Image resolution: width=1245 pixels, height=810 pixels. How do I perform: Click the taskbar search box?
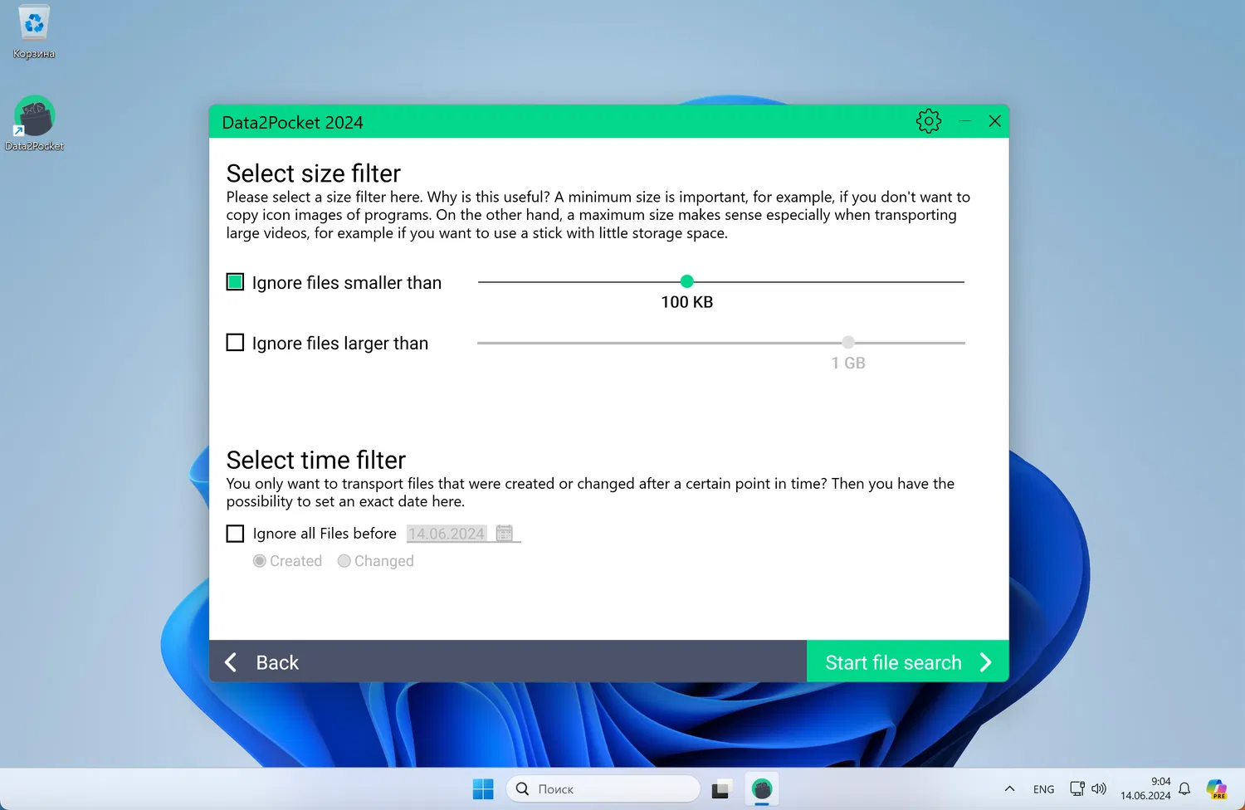click(603, 788)
